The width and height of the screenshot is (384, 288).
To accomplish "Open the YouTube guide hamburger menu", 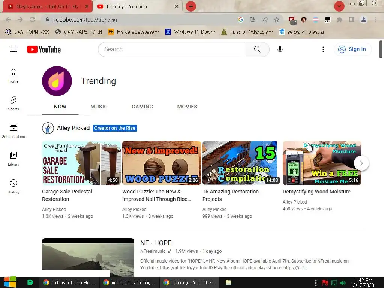I will click(x=13, y=49).
